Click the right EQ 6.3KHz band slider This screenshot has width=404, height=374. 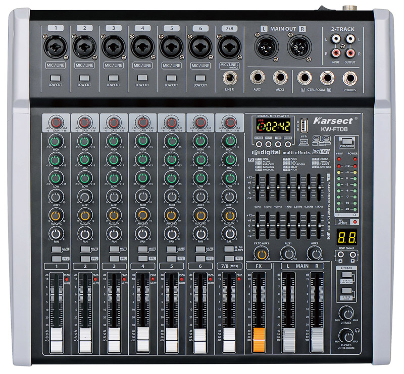(x=309, y=226)
